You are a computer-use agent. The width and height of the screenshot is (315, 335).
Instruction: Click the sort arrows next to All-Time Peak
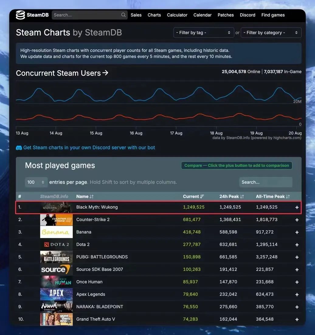pos(288,197)
